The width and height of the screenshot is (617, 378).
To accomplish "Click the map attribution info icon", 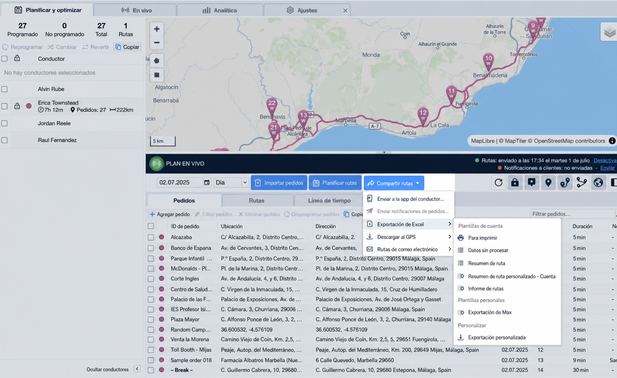I will click(612, 141).
